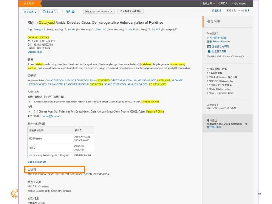
Task: Open author link Su, WP
Action: 156,29
